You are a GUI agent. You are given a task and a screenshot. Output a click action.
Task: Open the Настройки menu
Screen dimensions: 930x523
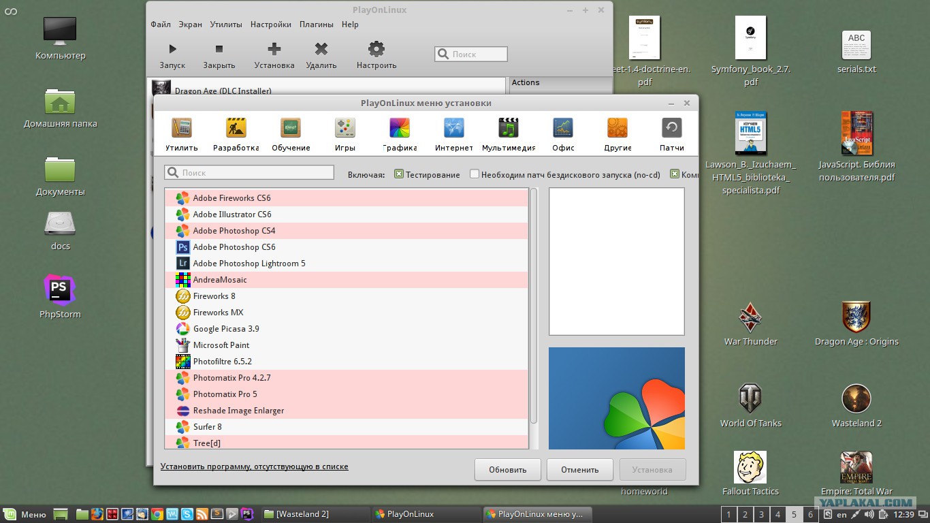pyautogui.click(x=271, y=25)
